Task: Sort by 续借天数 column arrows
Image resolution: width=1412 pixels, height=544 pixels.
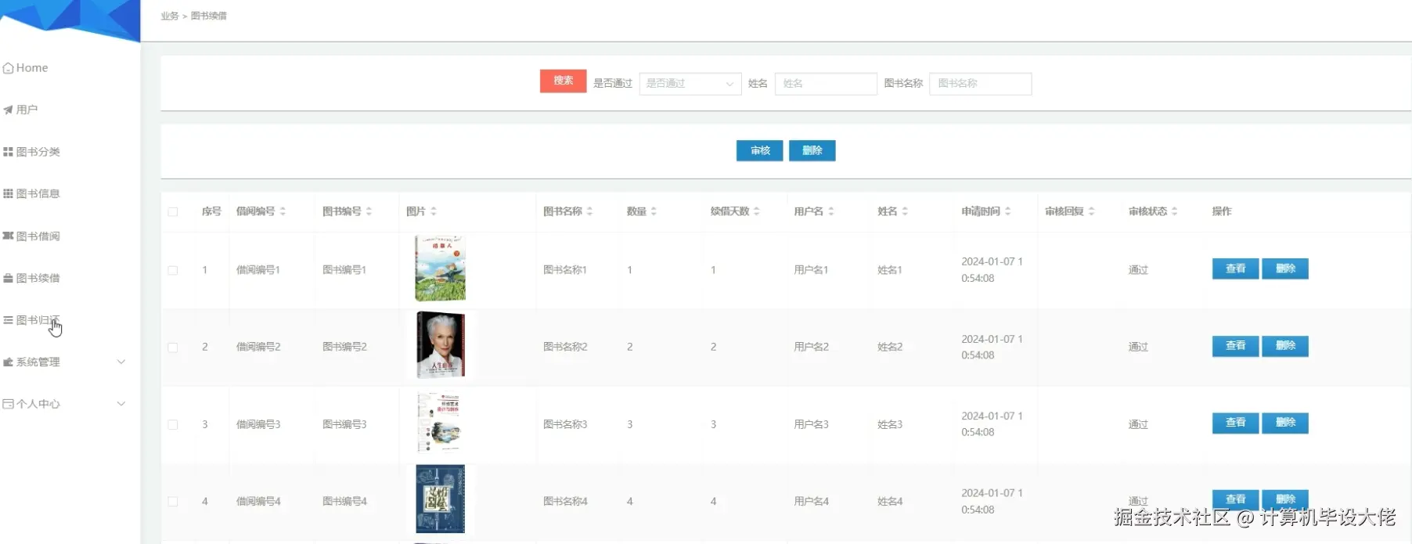Action: (x=757, y=211)
